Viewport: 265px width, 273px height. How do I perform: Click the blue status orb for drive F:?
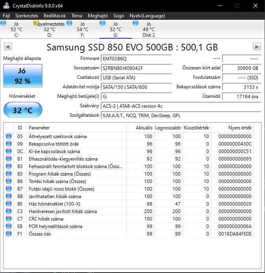pyautogui.click(x=69, y=23)
